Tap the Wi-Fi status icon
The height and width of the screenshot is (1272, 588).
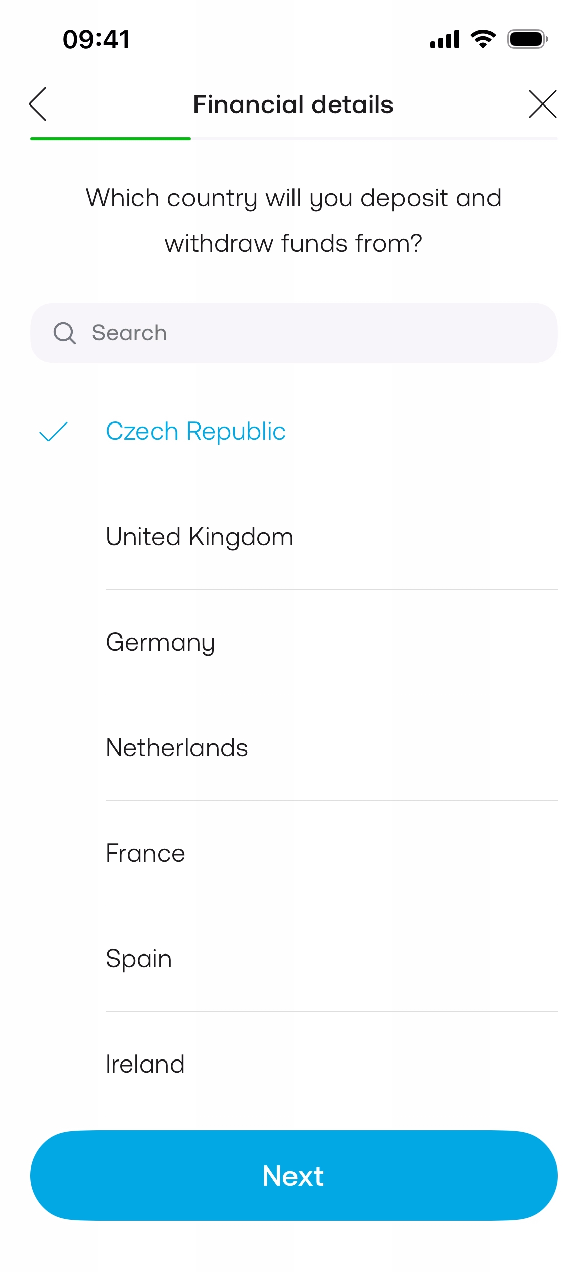(483, 39)
